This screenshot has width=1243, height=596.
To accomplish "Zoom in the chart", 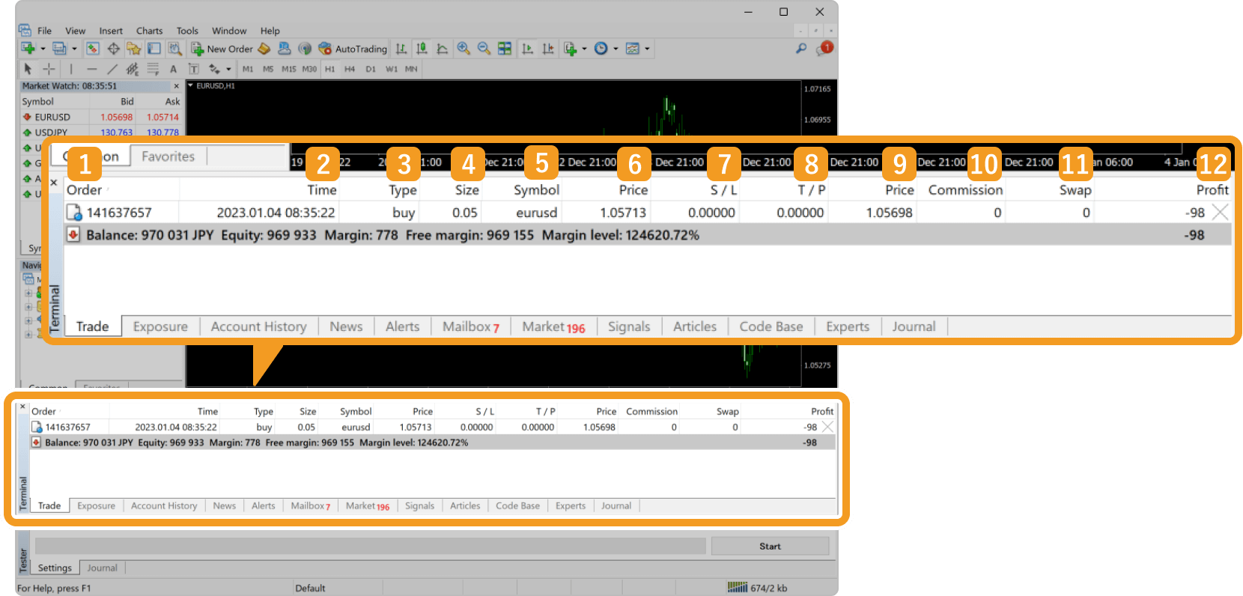I will (x=464, y=49).
